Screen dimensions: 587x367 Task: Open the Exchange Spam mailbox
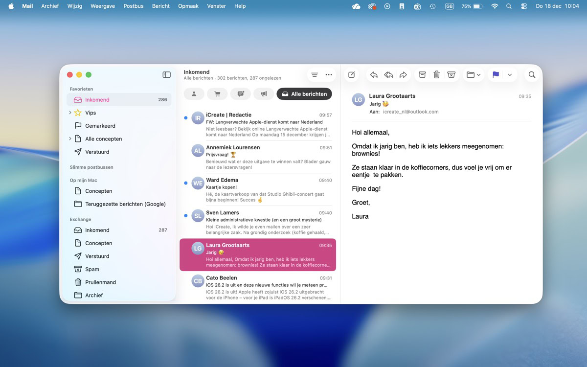tap(92, 269)
